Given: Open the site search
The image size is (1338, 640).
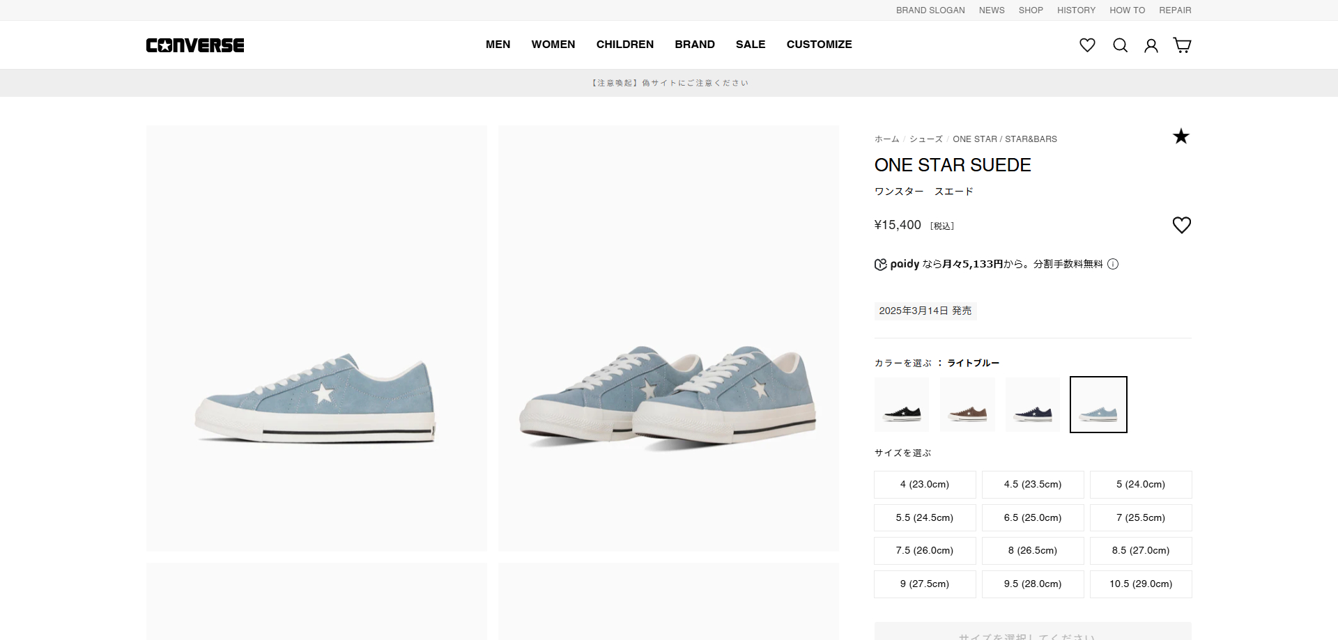Looking at the screenshot, I should tap(1120, 45).
